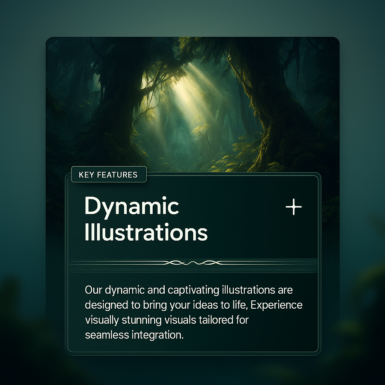Click the word Illustrations in the title

click(x=146, y=232)
